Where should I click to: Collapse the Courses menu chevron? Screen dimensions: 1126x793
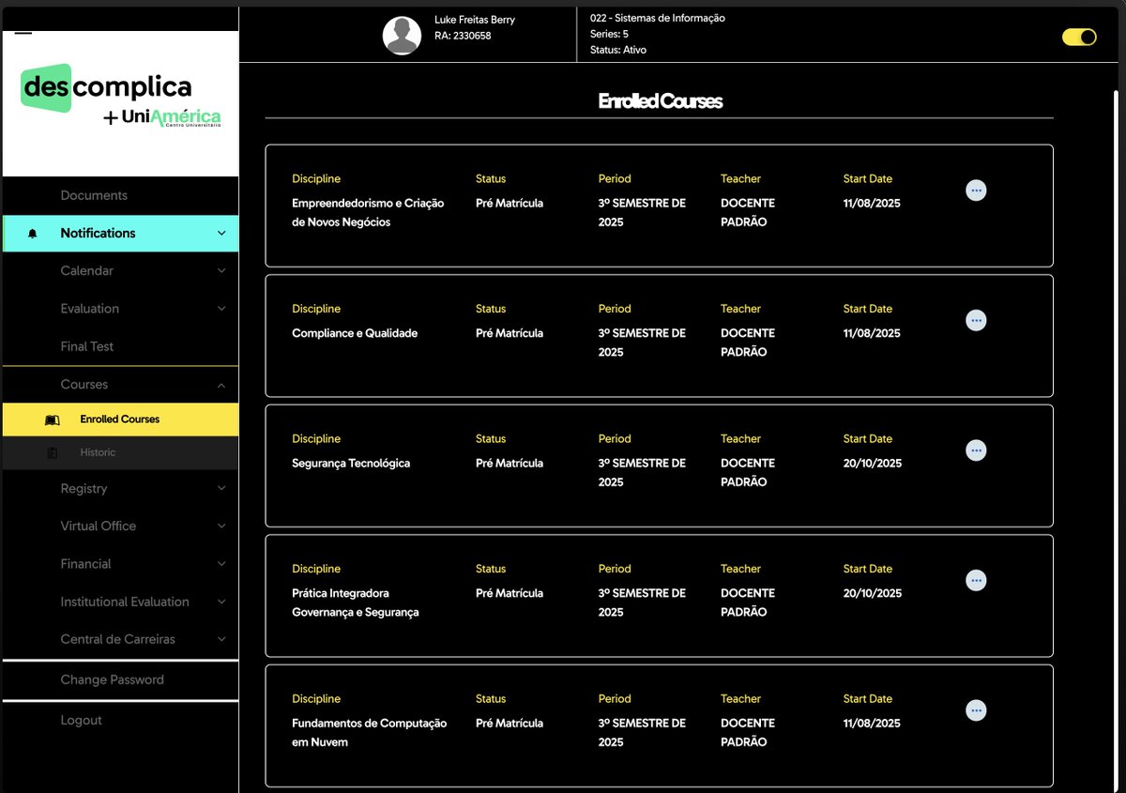point(221,385)
